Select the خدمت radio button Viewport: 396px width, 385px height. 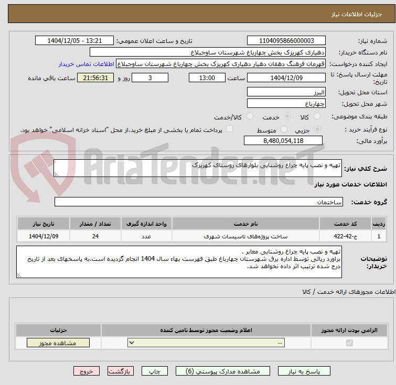(287, 116)
